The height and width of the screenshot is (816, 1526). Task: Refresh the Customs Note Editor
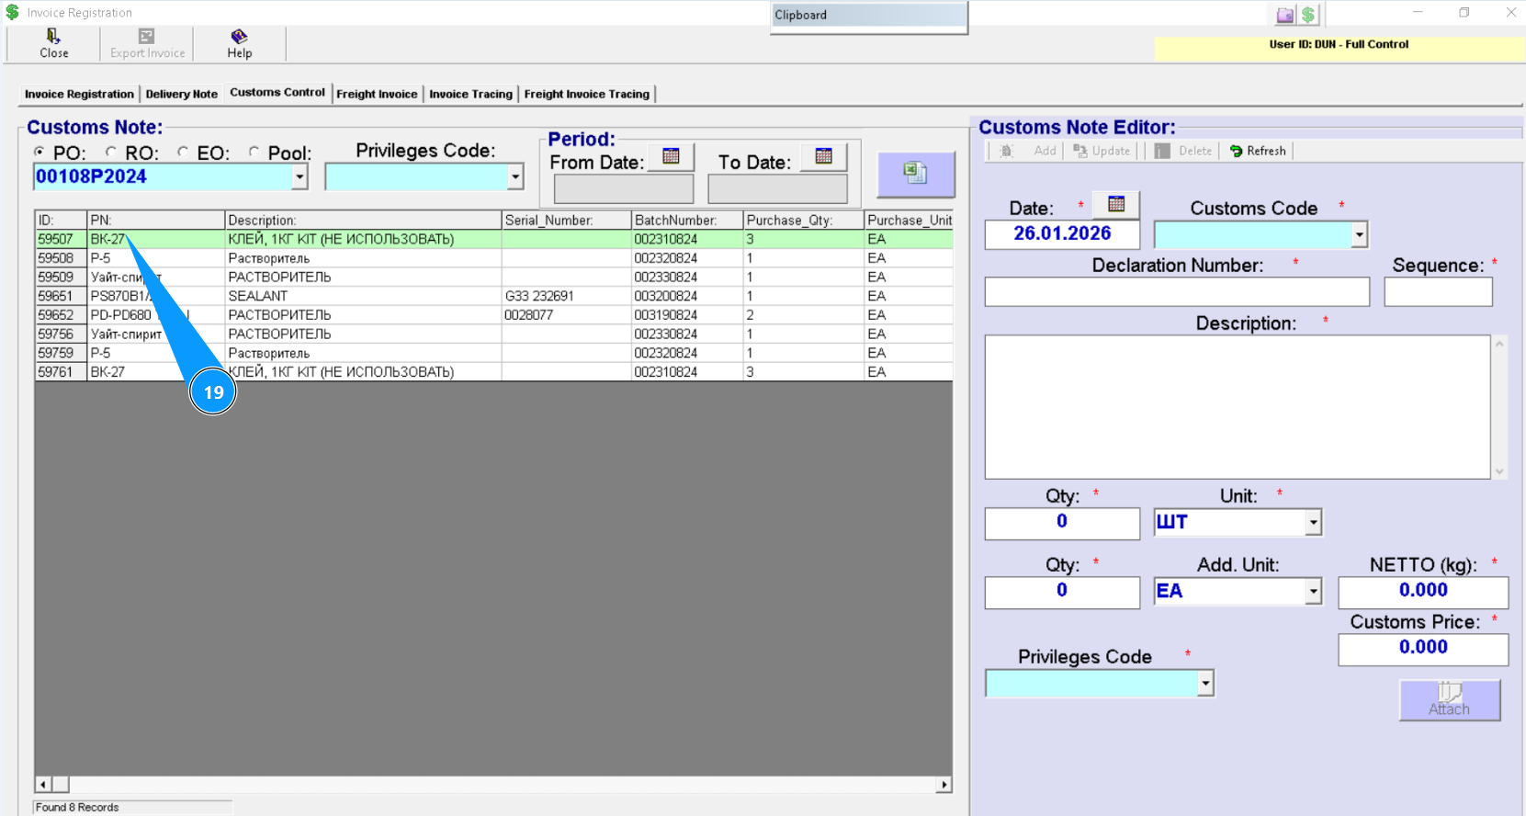(1258, 151)
